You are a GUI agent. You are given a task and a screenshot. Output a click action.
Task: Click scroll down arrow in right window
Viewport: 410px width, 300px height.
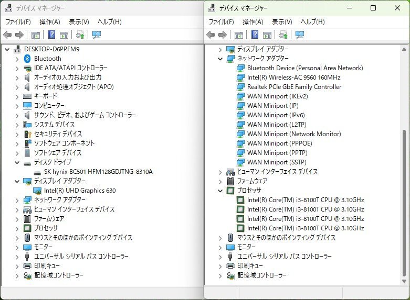[x=404, y=281]
